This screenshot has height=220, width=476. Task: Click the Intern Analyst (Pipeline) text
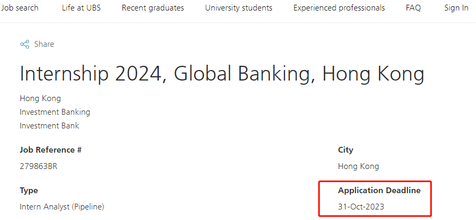(62, 207)
